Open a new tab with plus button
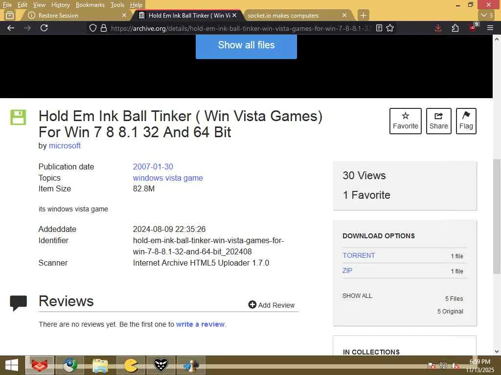Viewport: 501px width, 375px height. click(x=363, y=15)
